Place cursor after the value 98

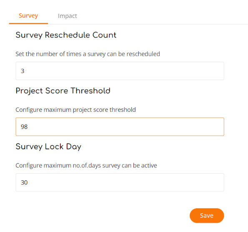coord(28,127)
